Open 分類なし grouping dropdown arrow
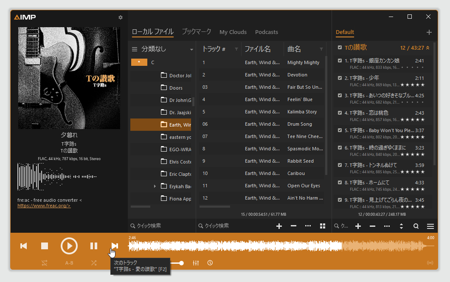 191,49
